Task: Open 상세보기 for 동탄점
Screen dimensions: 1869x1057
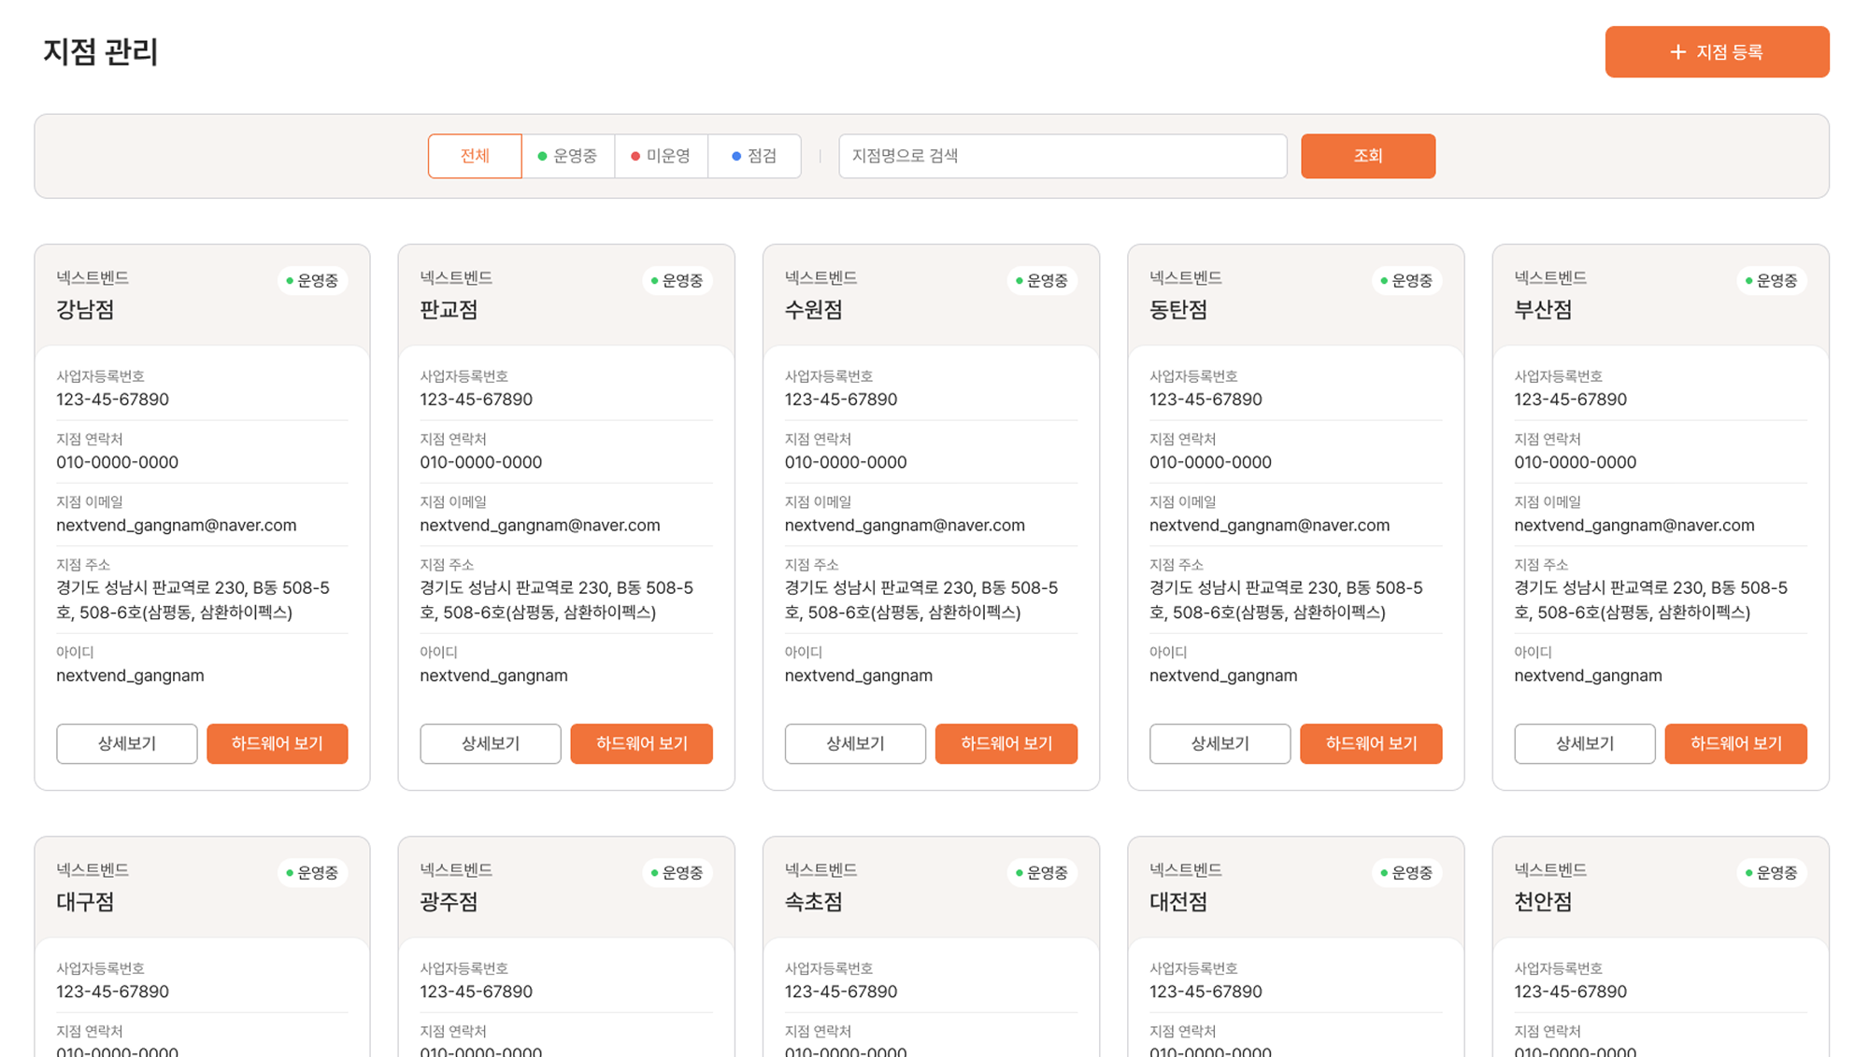Action: (x=1220, y=743)
